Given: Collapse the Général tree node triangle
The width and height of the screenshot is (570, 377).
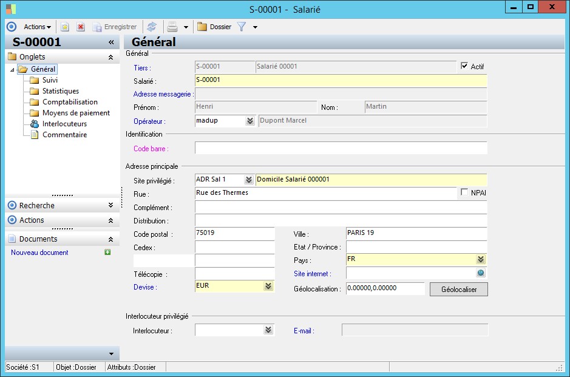Looking at the screenshot, I should point(12,70).
